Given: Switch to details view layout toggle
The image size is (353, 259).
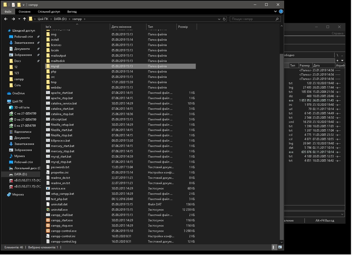Looking at the screenshot, I should point(274,247).
